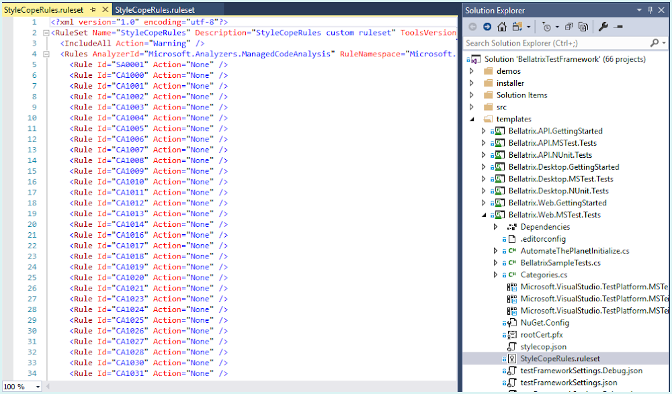Expand the demos folder
The width and height of the screenshot is (672, 394).
472,71
